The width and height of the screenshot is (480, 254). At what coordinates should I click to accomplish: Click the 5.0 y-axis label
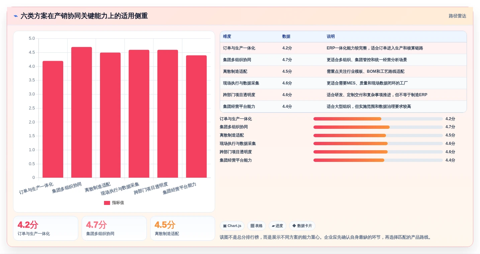tap(32, 38)
